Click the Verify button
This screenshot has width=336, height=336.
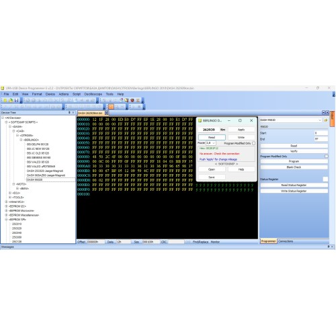(294, 151)
